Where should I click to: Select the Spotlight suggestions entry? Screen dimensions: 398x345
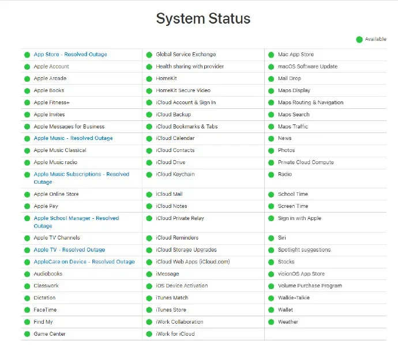click(305, 250)
